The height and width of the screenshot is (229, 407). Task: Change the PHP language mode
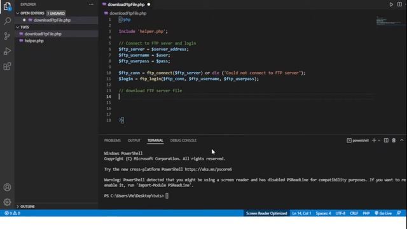tap(366, 213)
